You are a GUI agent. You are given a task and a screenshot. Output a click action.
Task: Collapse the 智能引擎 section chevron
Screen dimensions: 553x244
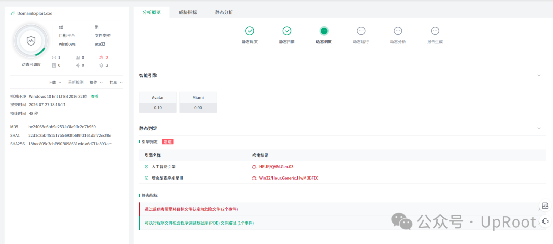point(539,75)
